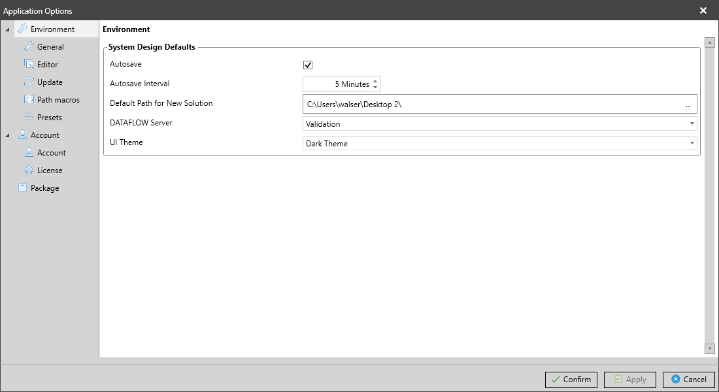Browse for default solution path folder

(x=688, y=105)
